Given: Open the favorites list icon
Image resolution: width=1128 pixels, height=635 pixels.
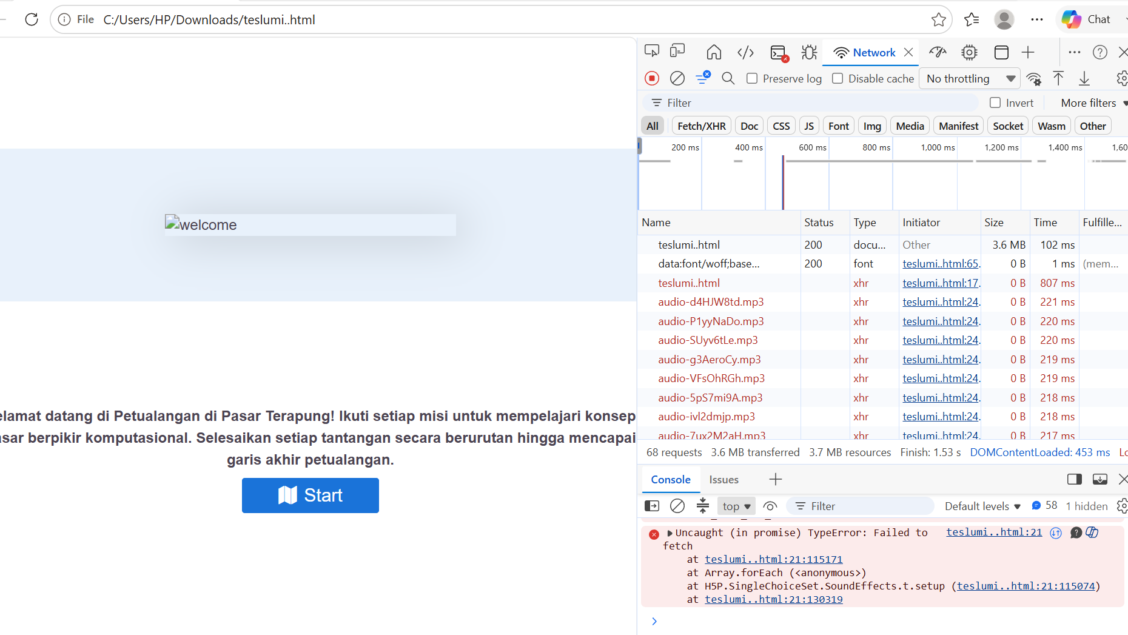Looking at the screenshot, I should (x=972, y=19).
